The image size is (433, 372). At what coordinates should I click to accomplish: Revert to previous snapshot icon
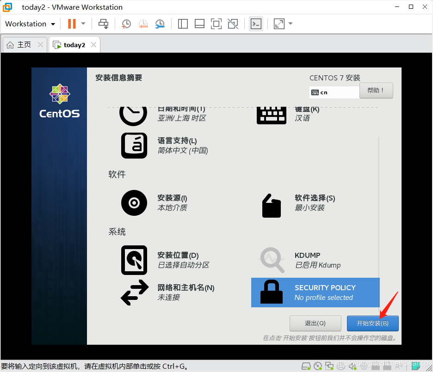click(x=143, y=24)
